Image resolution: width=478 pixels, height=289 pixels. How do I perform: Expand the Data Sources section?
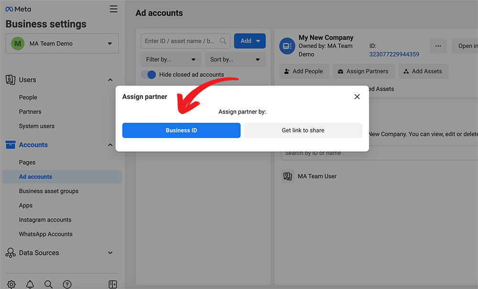(110, 253)
